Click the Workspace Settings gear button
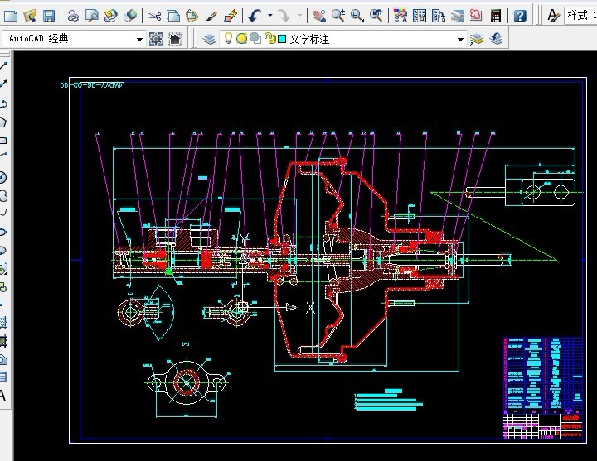597x461 pixels. 156,39
